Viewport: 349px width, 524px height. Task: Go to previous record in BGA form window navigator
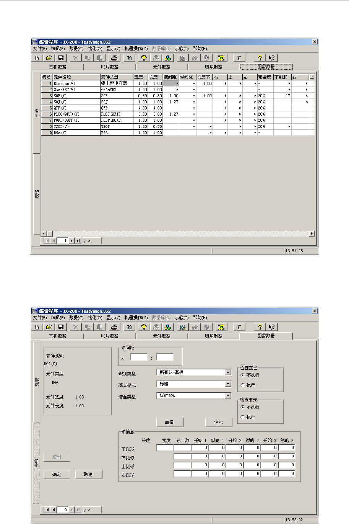tap(54, 510)
